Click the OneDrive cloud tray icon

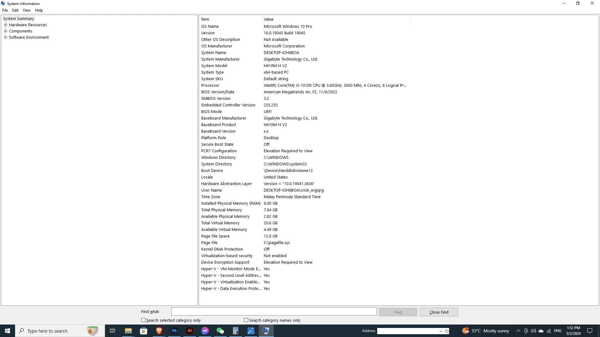(541, 331)
